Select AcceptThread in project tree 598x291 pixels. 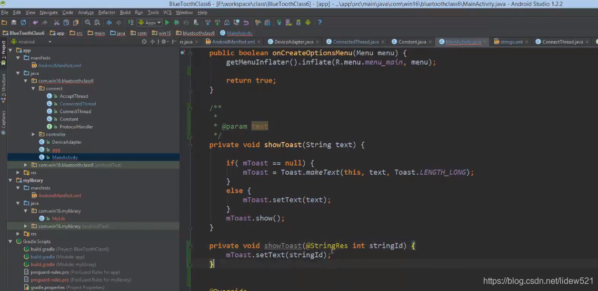coord(74,96)
